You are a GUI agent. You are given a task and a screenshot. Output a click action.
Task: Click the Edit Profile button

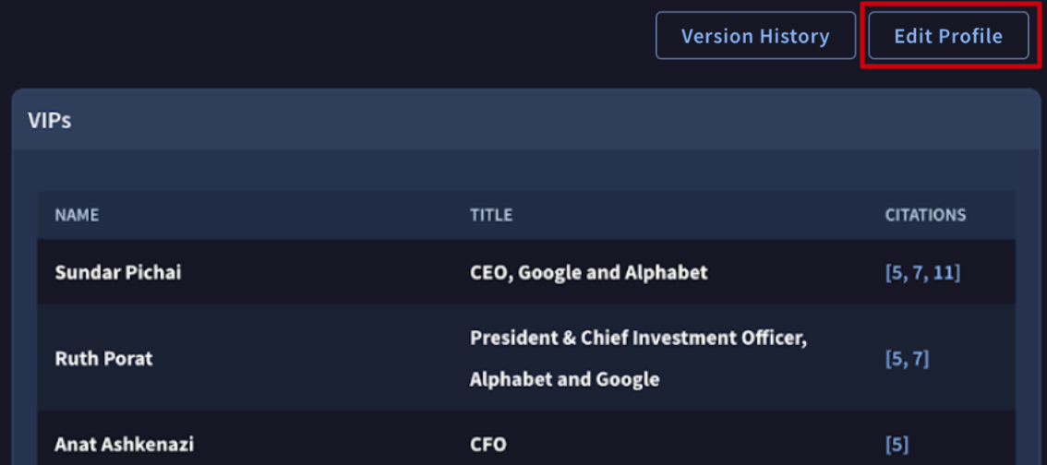[x=947, y=36]
